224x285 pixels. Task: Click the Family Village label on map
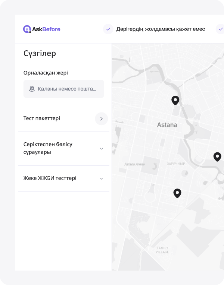162,250
